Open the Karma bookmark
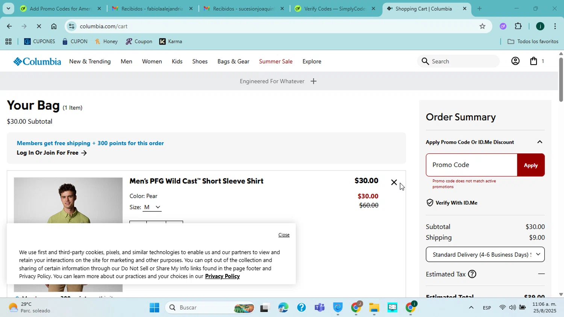 coord(171,42)
